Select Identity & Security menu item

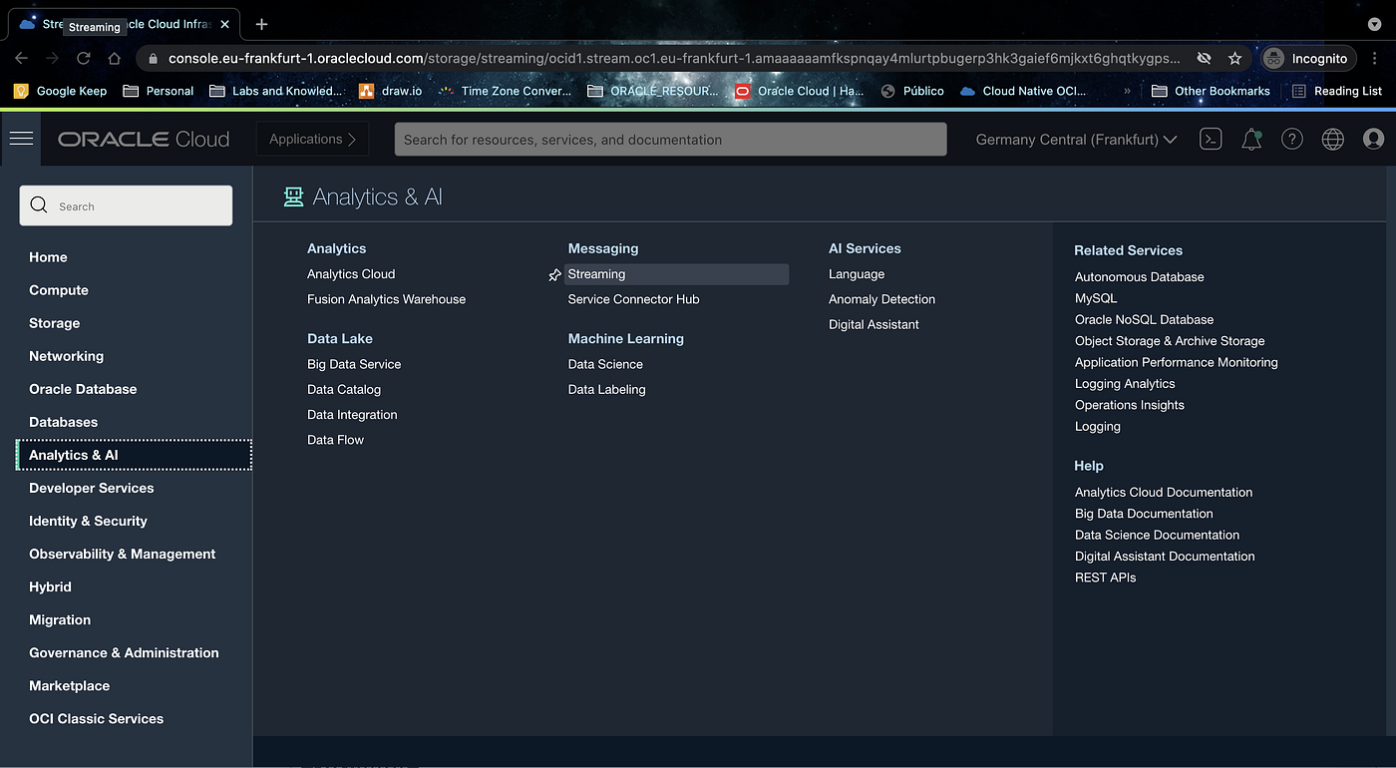(x=88, y=521)
